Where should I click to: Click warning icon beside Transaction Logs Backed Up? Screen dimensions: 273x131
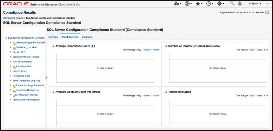click(x=14, y=86)
